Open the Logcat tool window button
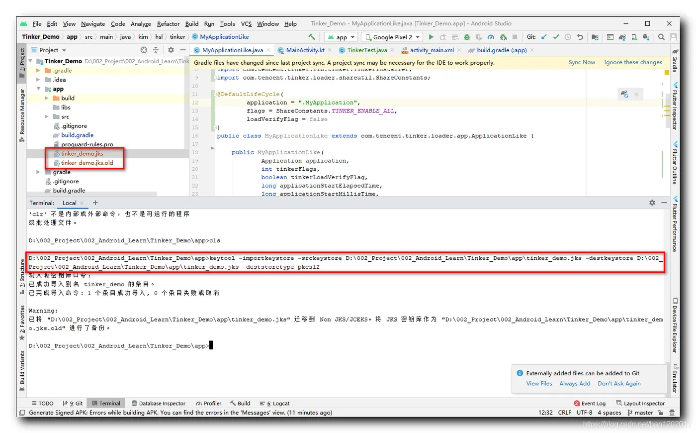This screenshot has width=696, height=433. [274, 403]
